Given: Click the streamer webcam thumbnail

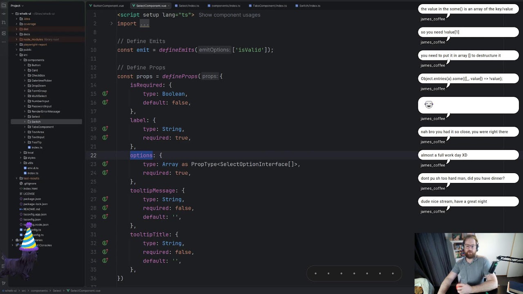Looking at the screenshot, I should pyautogui.click(x=469, y=263).
